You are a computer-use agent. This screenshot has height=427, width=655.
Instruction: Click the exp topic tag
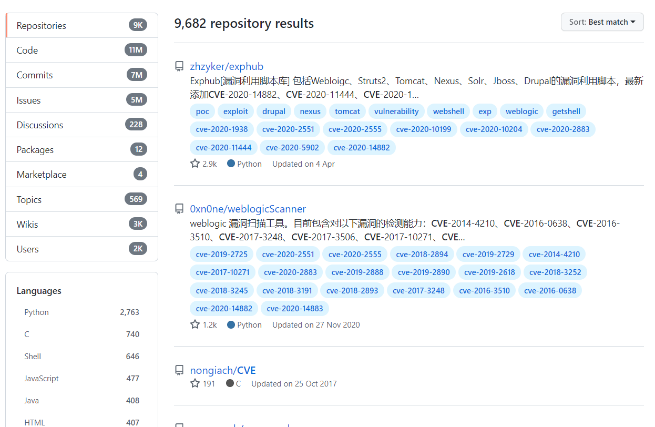point(485,111)
